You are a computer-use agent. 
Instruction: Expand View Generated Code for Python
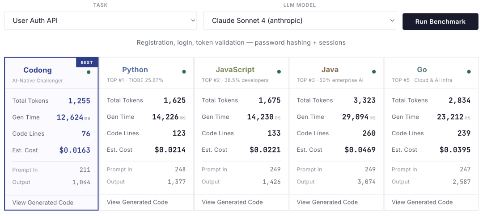137,202
